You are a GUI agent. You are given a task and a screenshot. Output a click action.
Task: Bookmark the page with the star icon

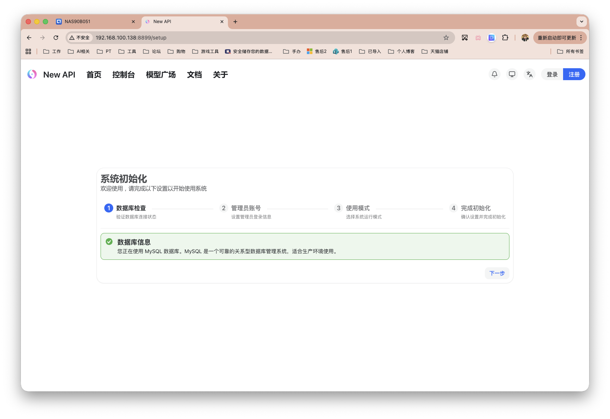(x=446, y=37)
